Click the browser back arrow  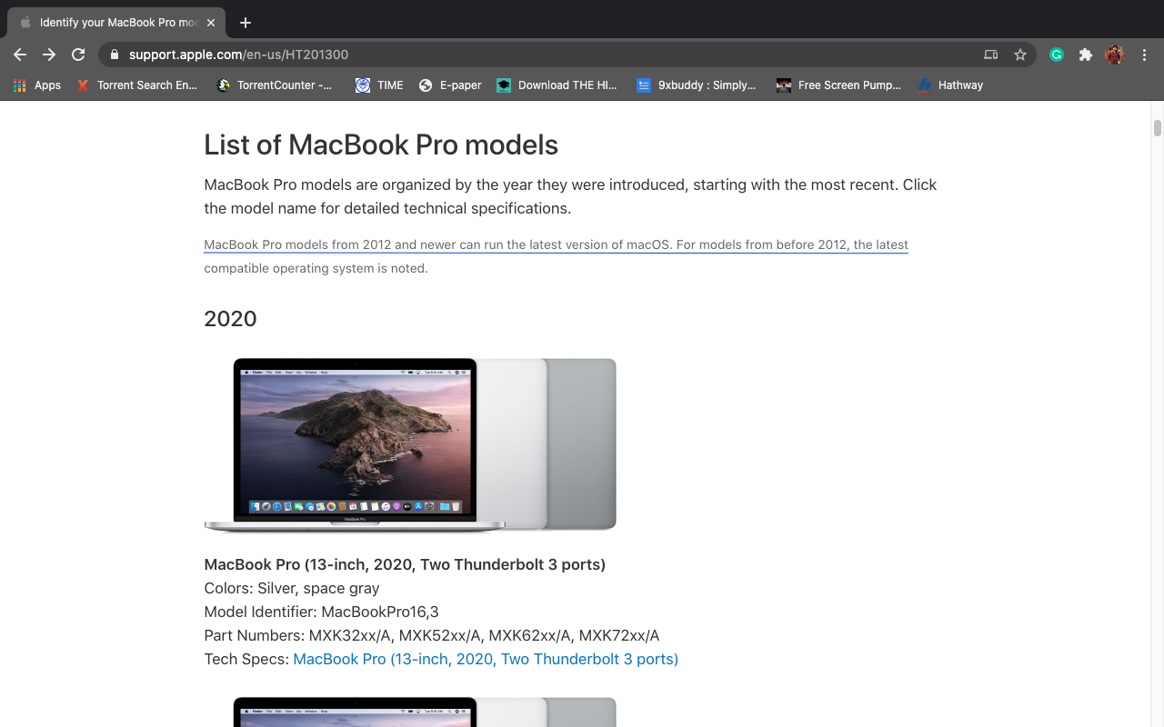tap(20, 55)
